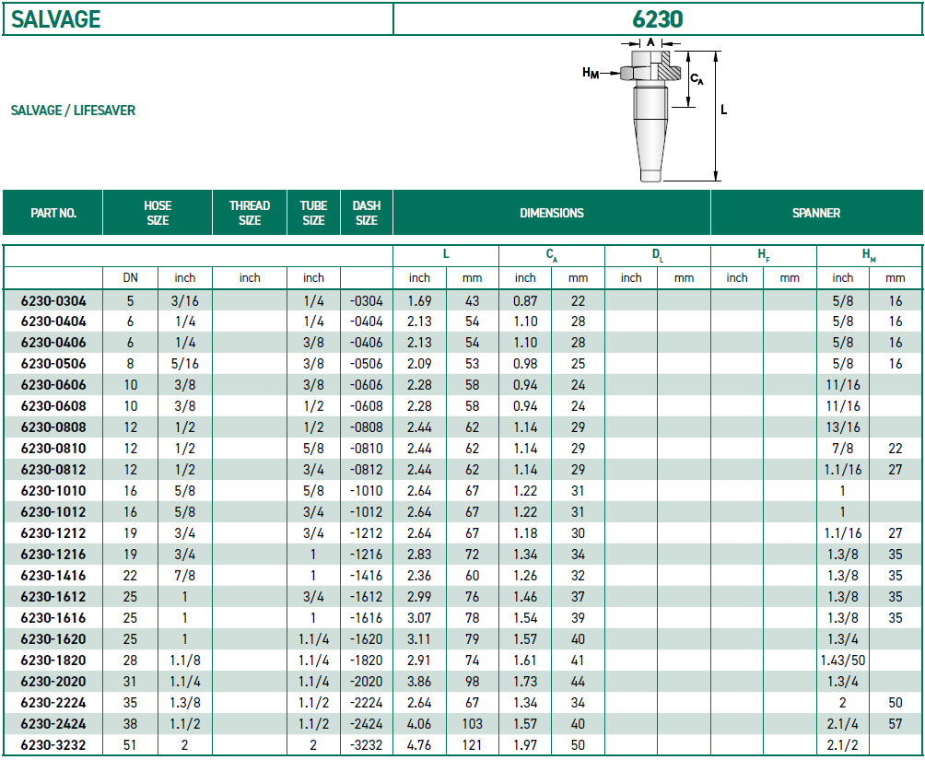Select part number 6230-1212

(x=53, y=533)
